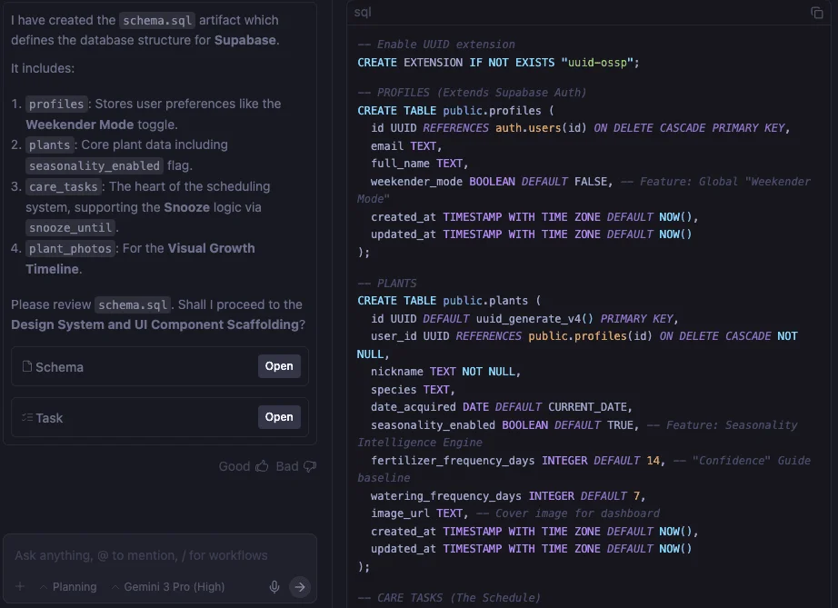Expand the model chevron in the input bar

click(x=115, y=587)
